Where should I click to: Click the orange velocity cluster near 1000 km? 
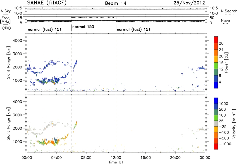pyautogui.click(x=51, y=142)
